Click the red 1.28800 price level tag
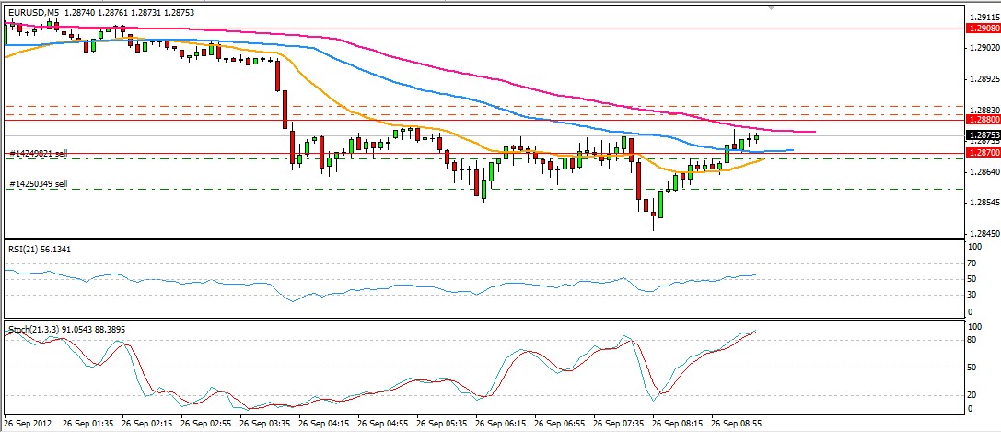Viewport: 1001px width, 432px height. click(982, 120)
